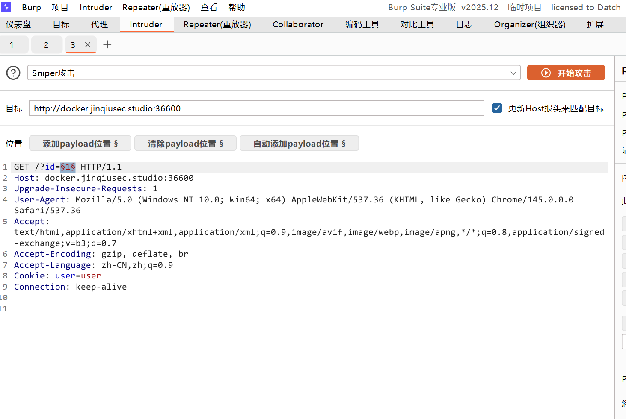This screenshot has width=626, height=419.
Task: Switch to the 代理 tab
Action: (x=99, y=24)
